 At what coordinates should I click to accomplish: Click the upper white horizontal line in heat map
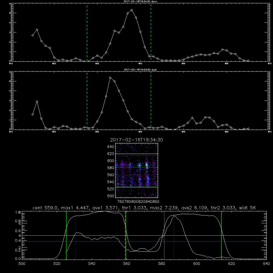pos(137,154)
